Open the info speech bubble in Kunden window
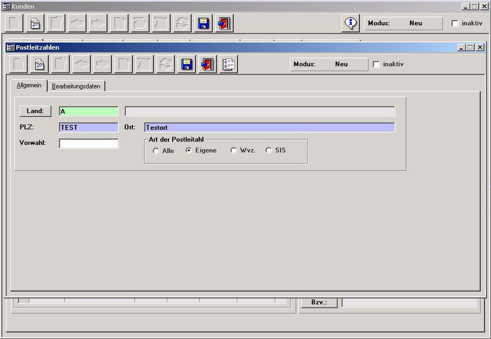This screenshot has width=491, height=339. point(350,24)
